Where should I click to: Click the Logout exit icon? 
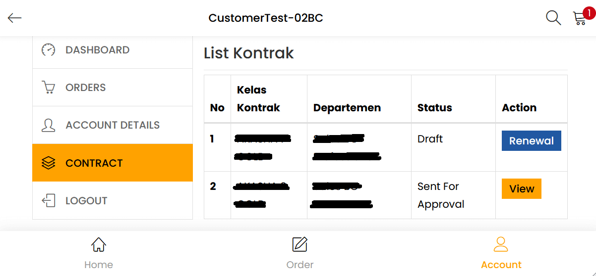[x=48, y=200]
